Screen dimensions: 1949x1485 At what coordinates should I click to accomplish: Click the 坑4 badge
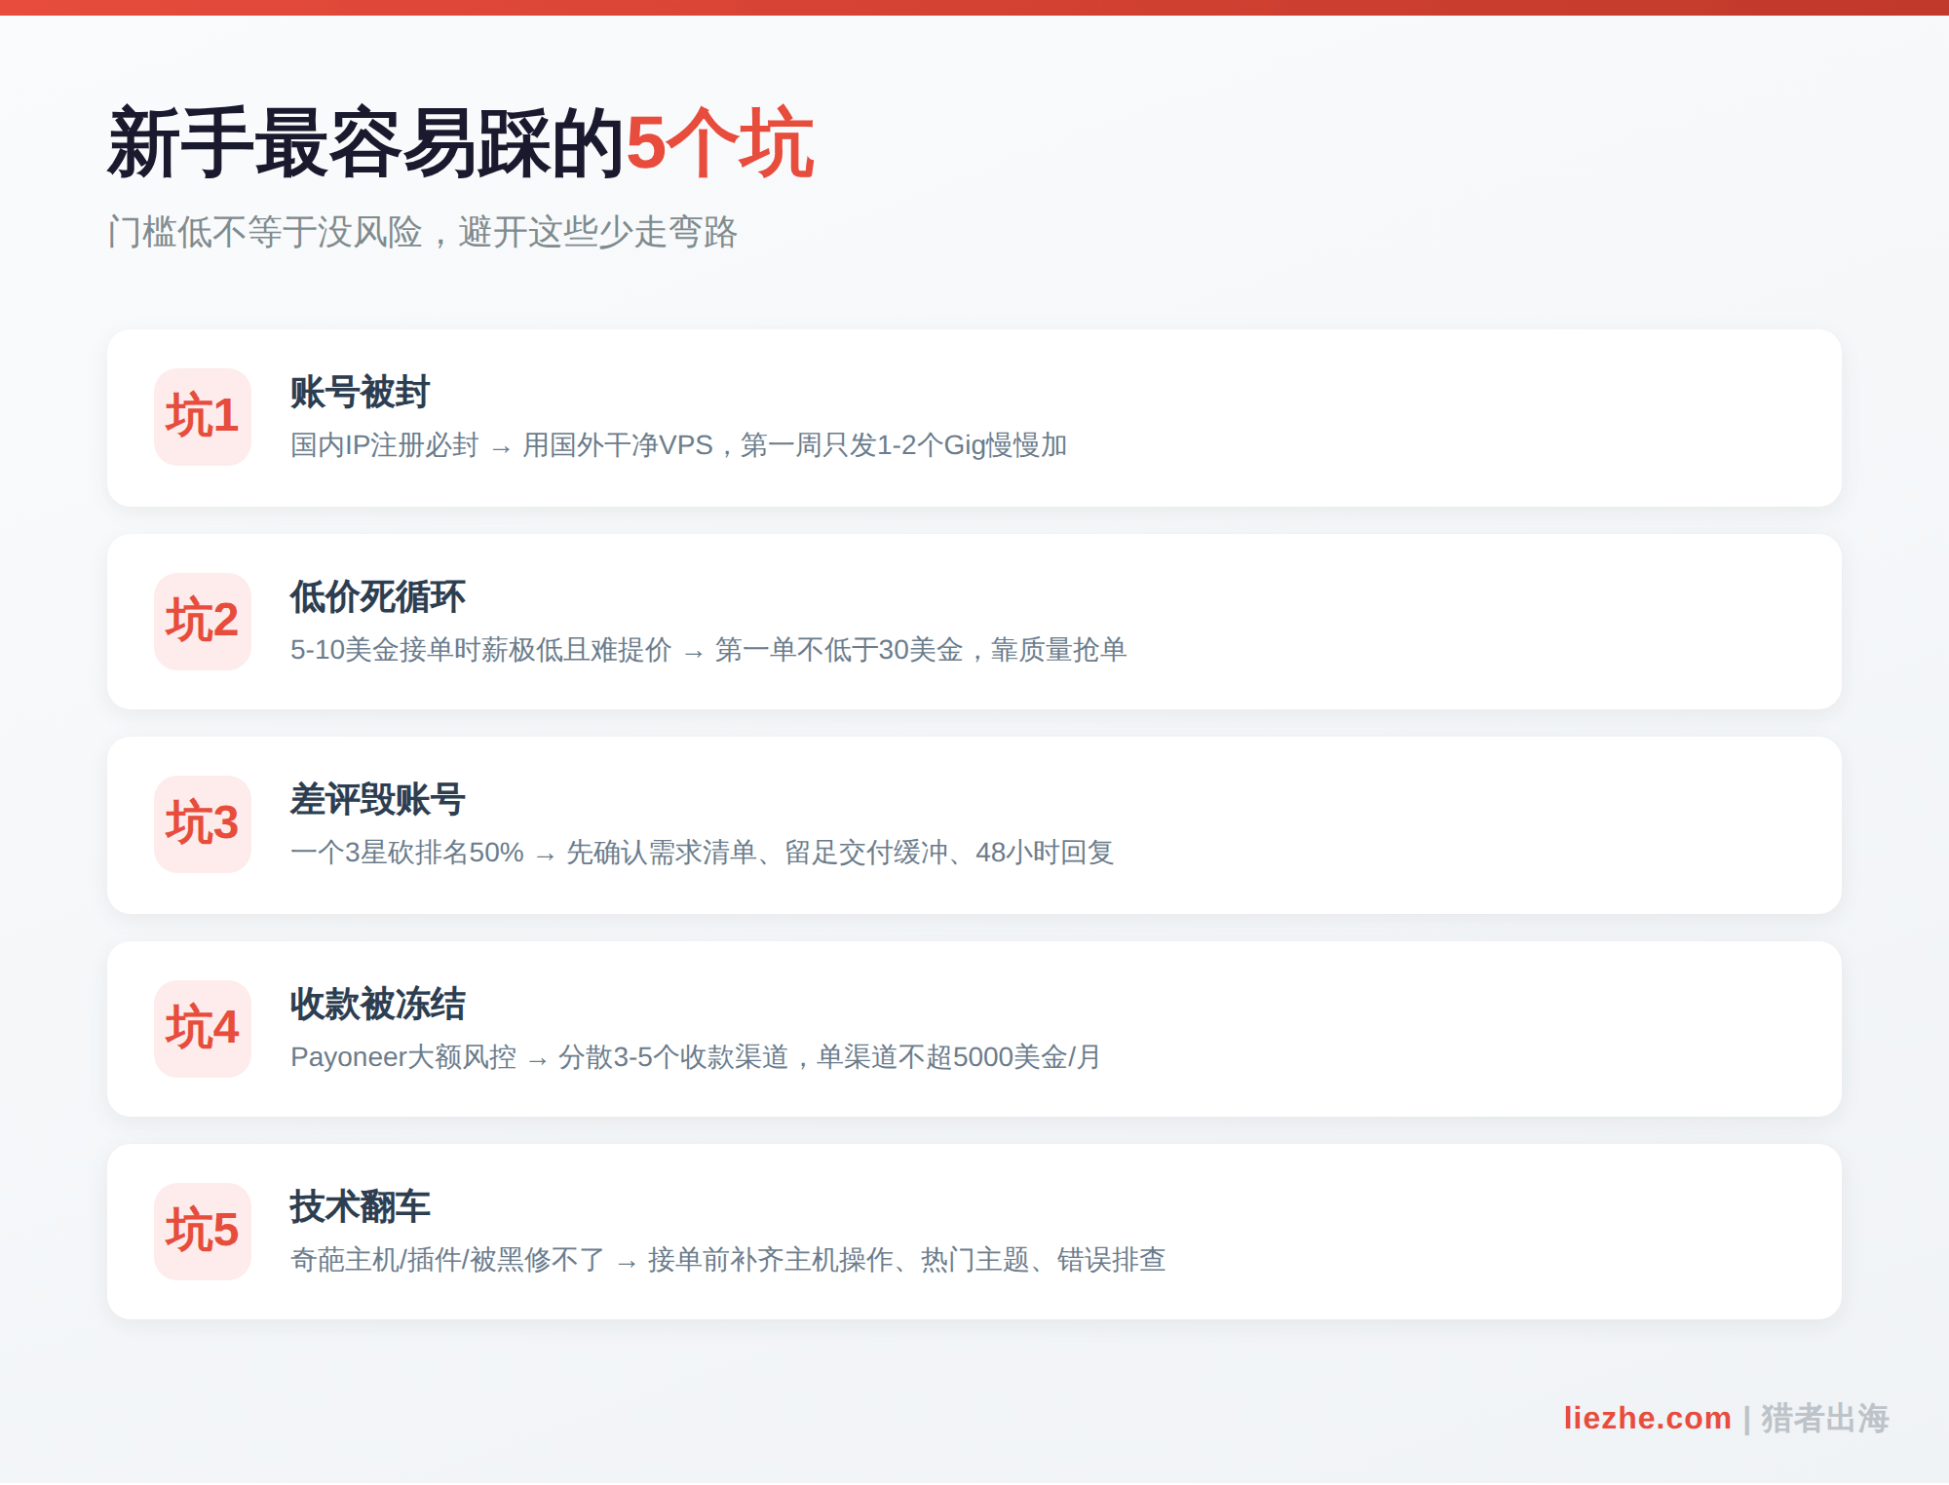click(x=203, y=1029)
